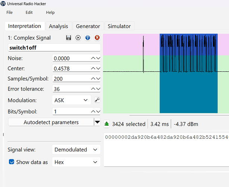Click the switch1off signal name field

(54, 47)
